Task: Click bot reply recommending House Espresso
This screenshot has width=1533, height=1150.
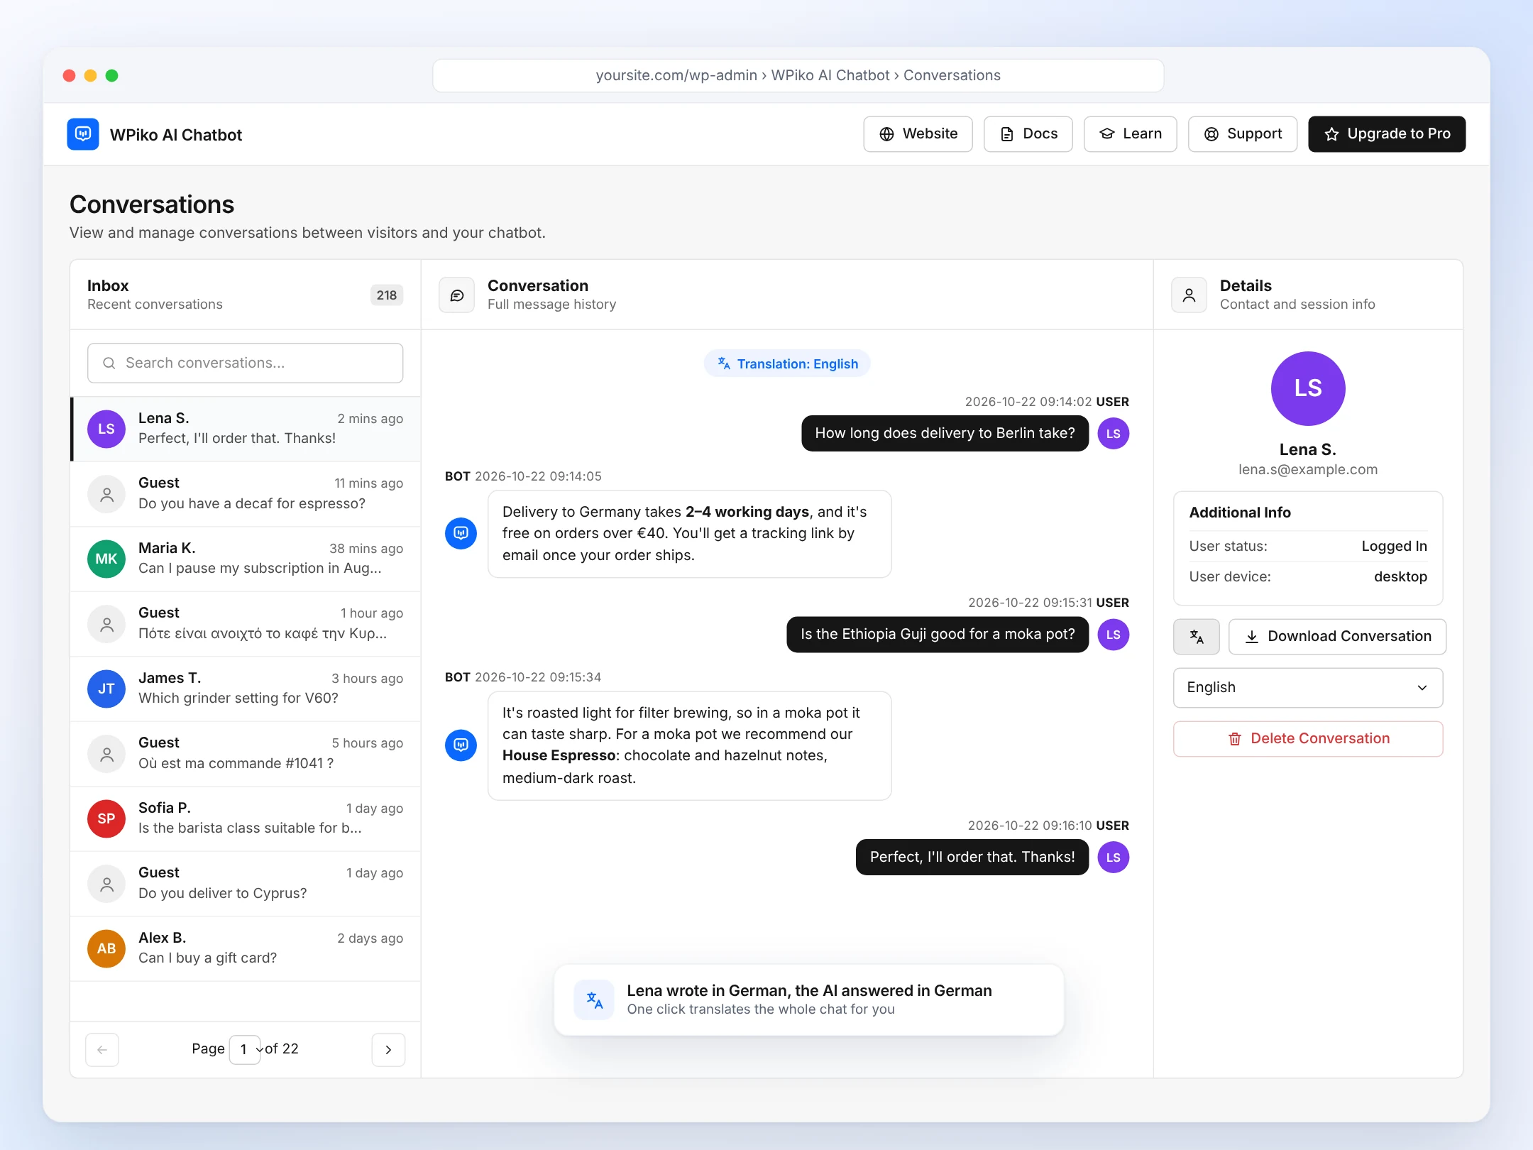Action: click(x=689, y=745)
